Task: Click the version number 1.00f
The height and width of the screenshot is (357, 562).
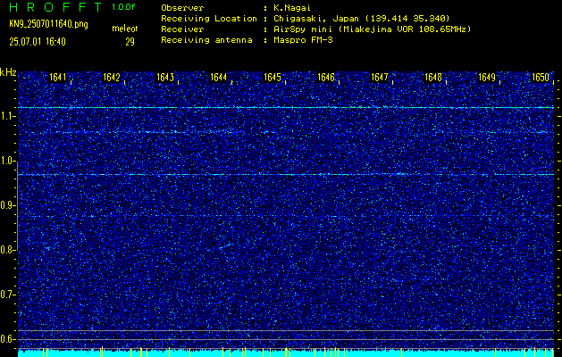Action: [x=123, y=7]
